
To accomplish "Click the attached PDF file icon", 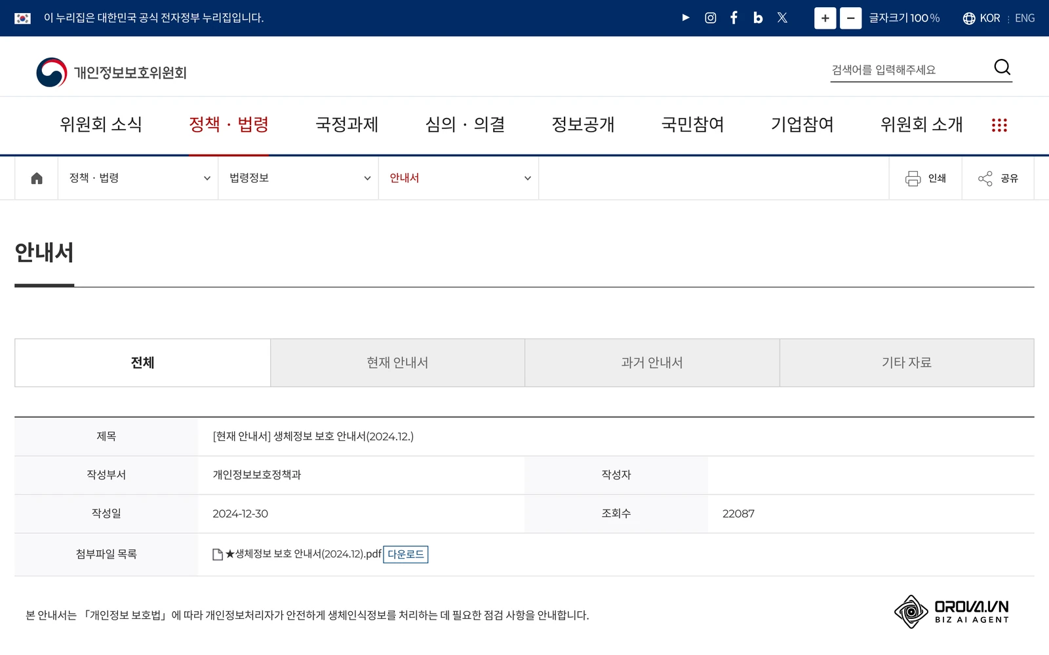I will point(218,555).
